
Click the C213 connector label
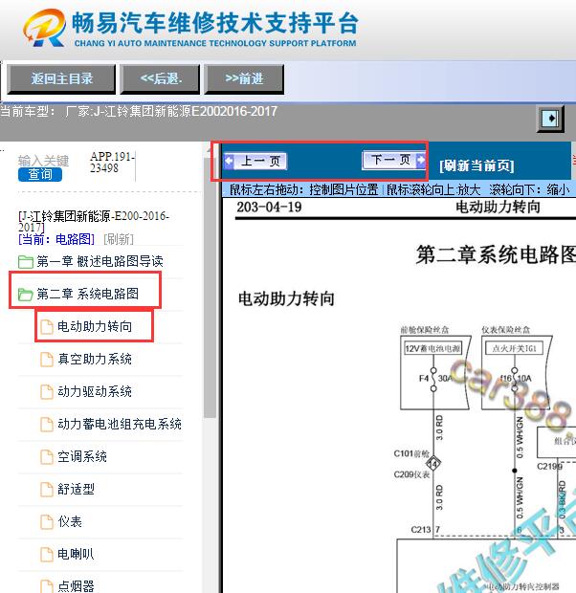point(421,530)
